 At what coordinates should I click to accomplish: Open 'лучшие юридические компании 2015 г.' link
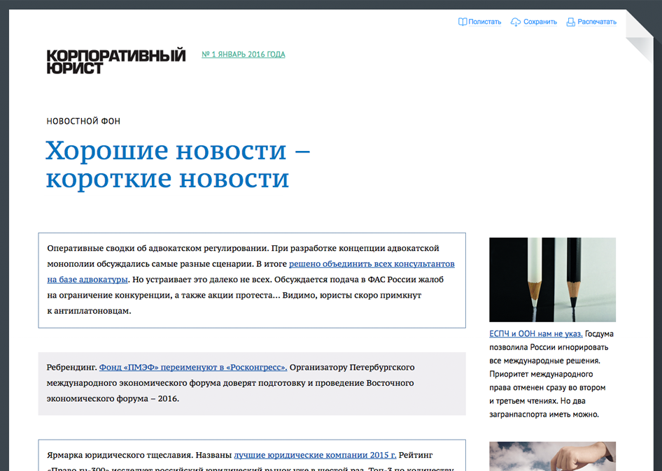(315, 454)
